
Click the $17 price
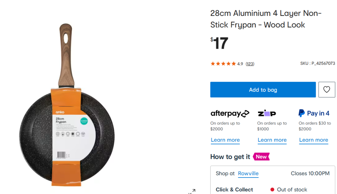(219, 43)
